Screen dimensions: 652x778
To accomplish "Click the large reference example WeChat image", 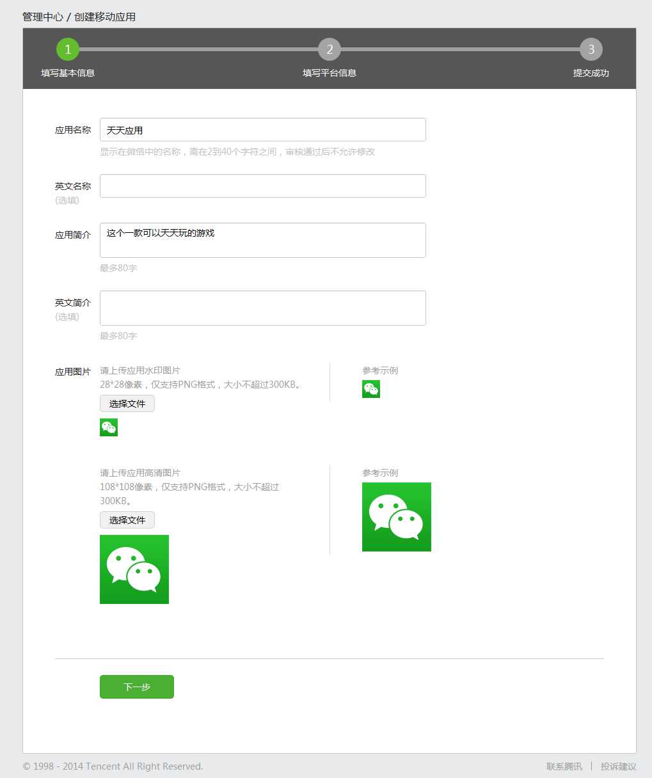I will pos(397,517).
